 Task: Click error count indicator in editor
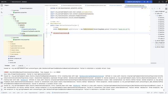click(143, 8)
